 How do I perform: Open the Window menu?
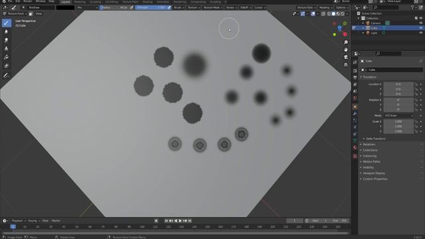pos(41,1)
